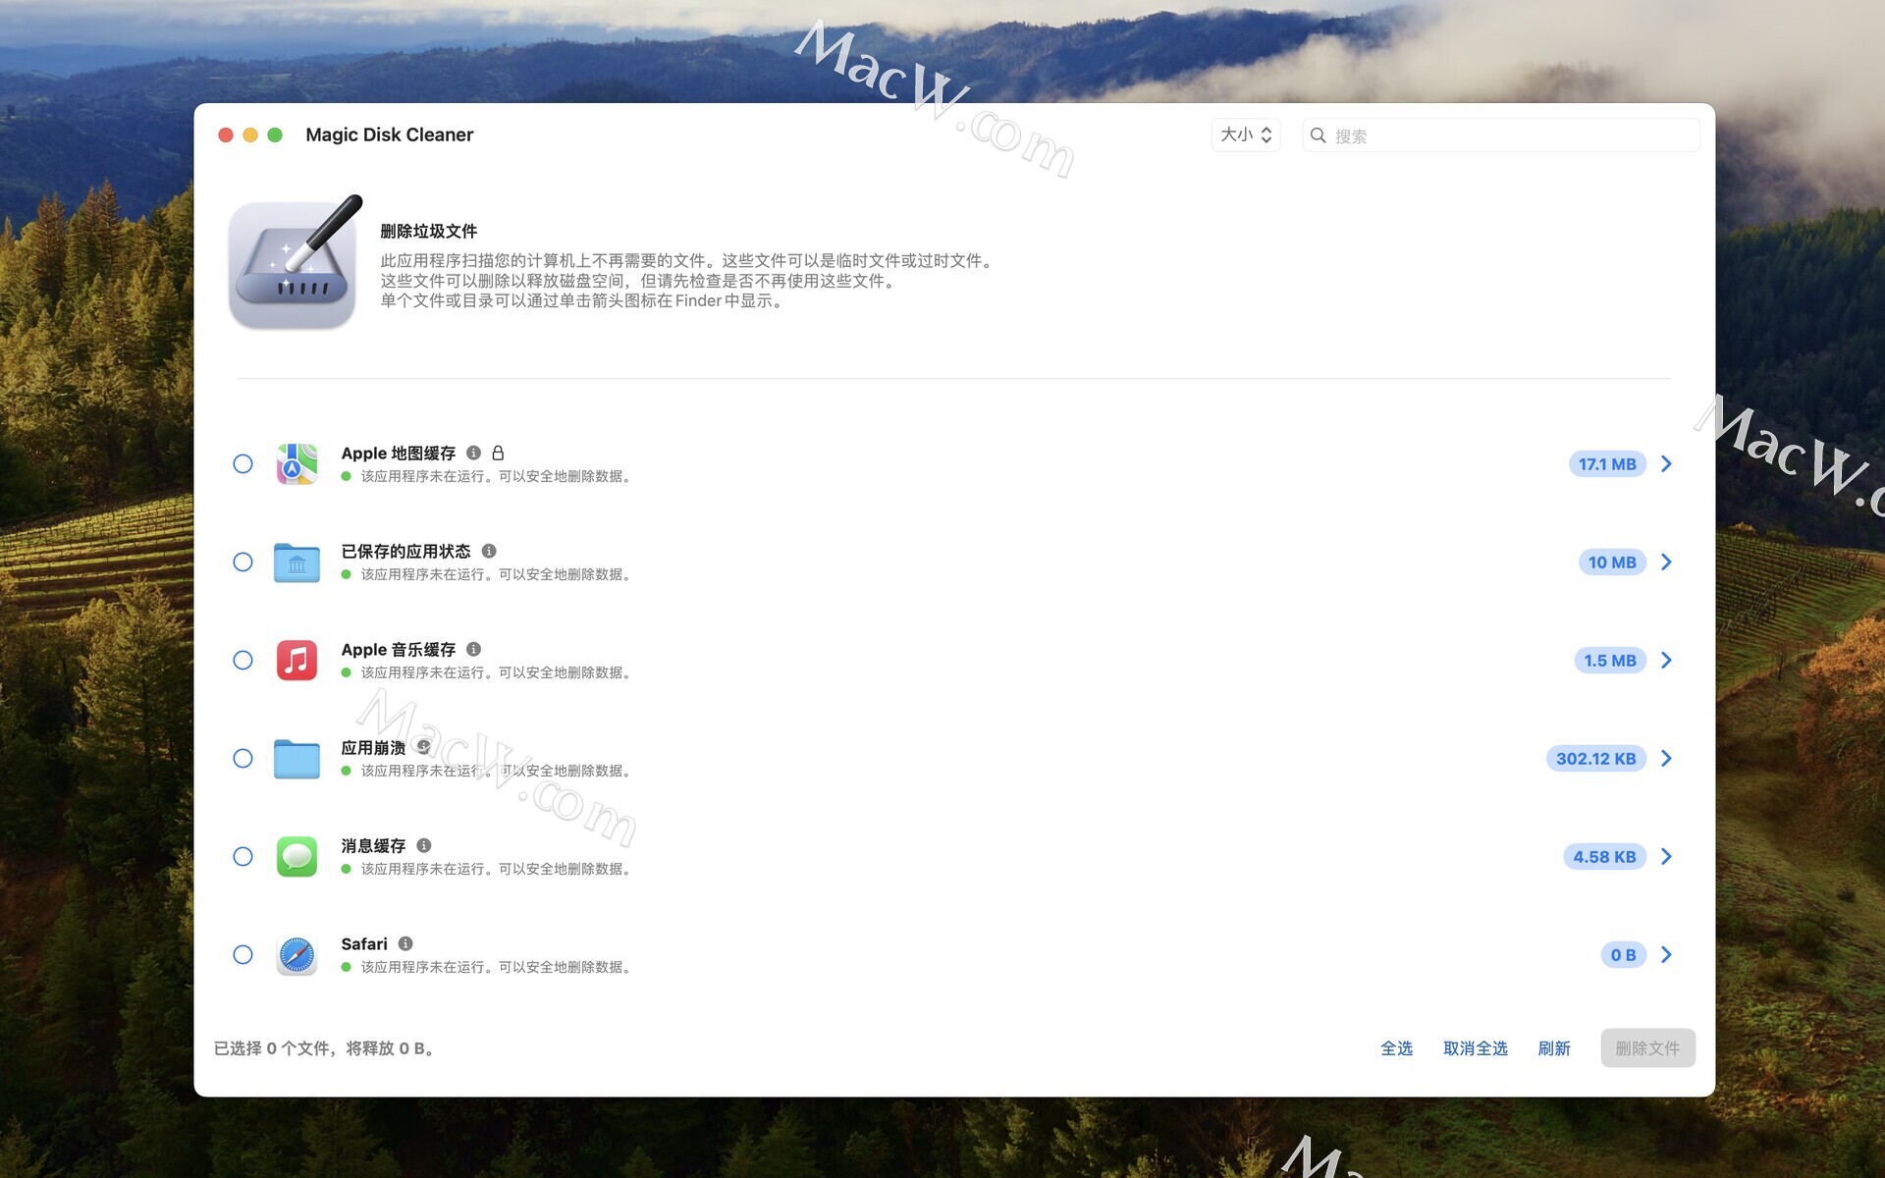Select the Apple 地图缓存 checkbox
This screenshot has width=1885, height=1178.
[x=242, y=463]
